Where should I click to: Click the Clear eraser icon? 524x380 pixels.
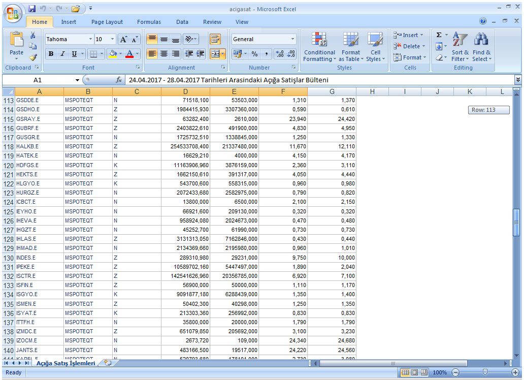[439, 57]
